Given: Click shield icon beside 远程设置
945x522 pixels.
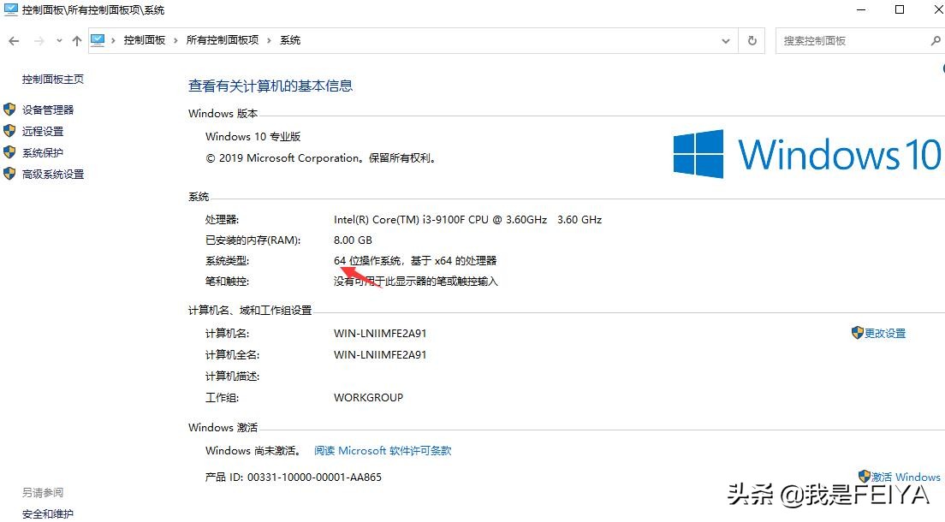Looking at the screenshot, I should click(9, 131).
